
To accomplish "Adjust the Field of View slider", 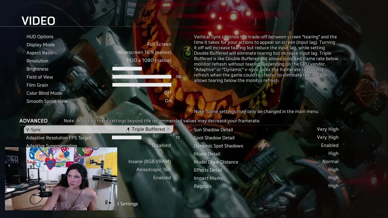I will [142, 77].
